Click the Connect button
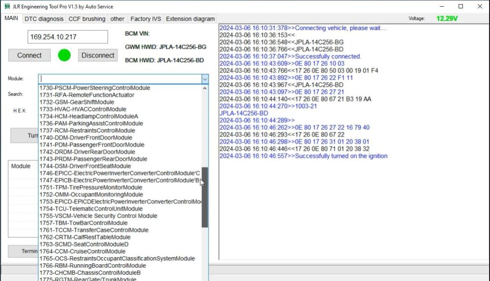This screenshot has height=281, width=490. coord(29,55)
